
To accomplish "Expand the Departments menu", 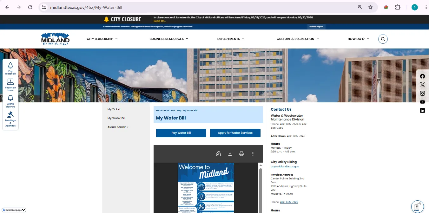I will (231, 39).
